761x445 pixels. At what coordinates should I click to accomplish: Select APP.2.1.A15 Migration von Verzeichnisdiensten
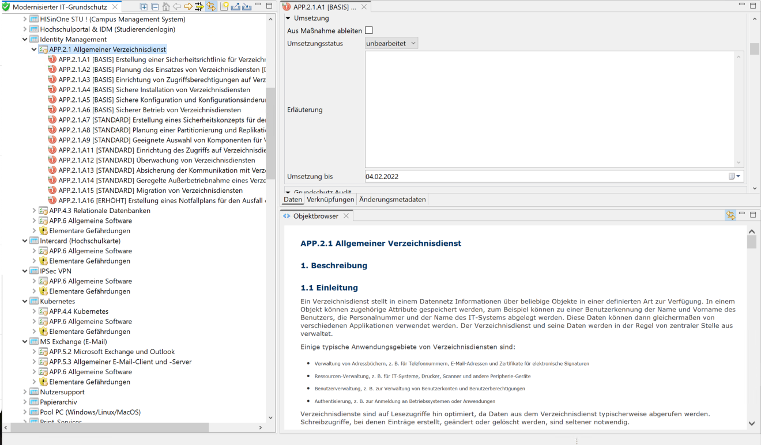click(150, 191)
